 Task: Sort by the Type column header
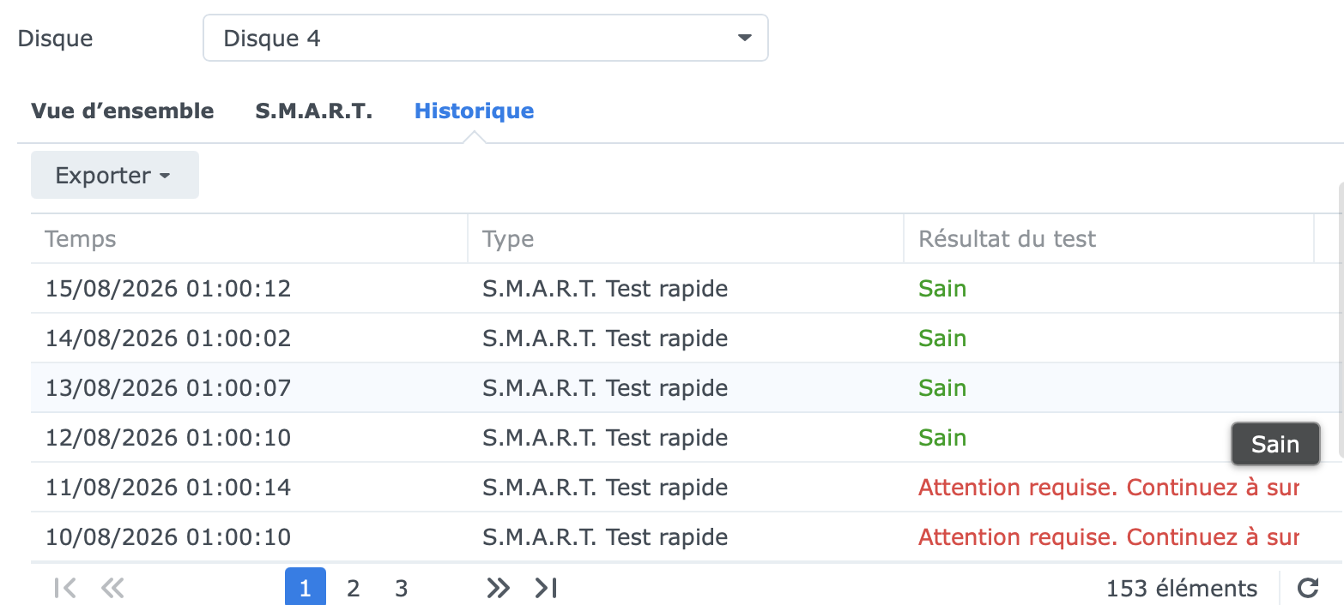click(686, 238)
